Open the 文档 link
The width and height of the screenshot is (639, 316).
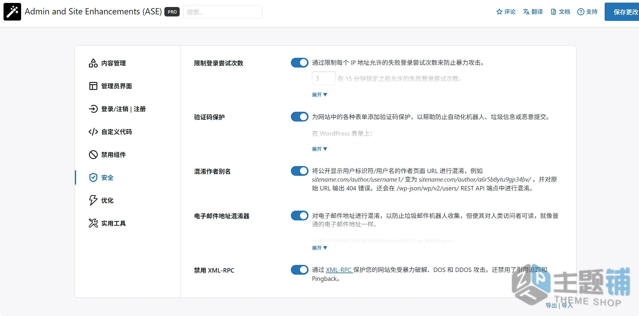(x=560, y=12)
